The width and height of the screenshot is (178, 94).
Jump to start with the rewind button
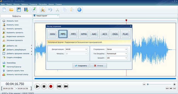(x=59, y=86)
